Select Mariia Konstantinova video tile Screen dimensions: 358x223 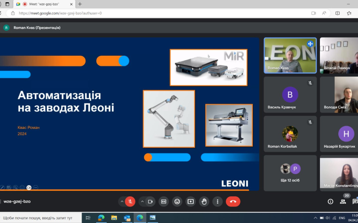[x=339, y=173]
